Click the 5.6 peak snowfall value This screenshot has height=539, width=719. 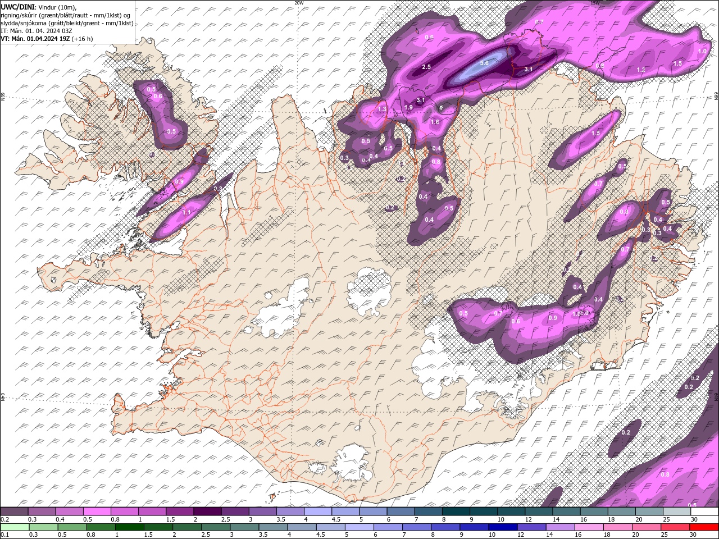[484, 63]
